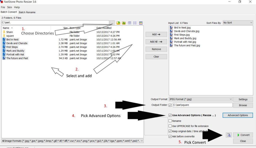
Task: Open the Skin menu
Action: 9,7
